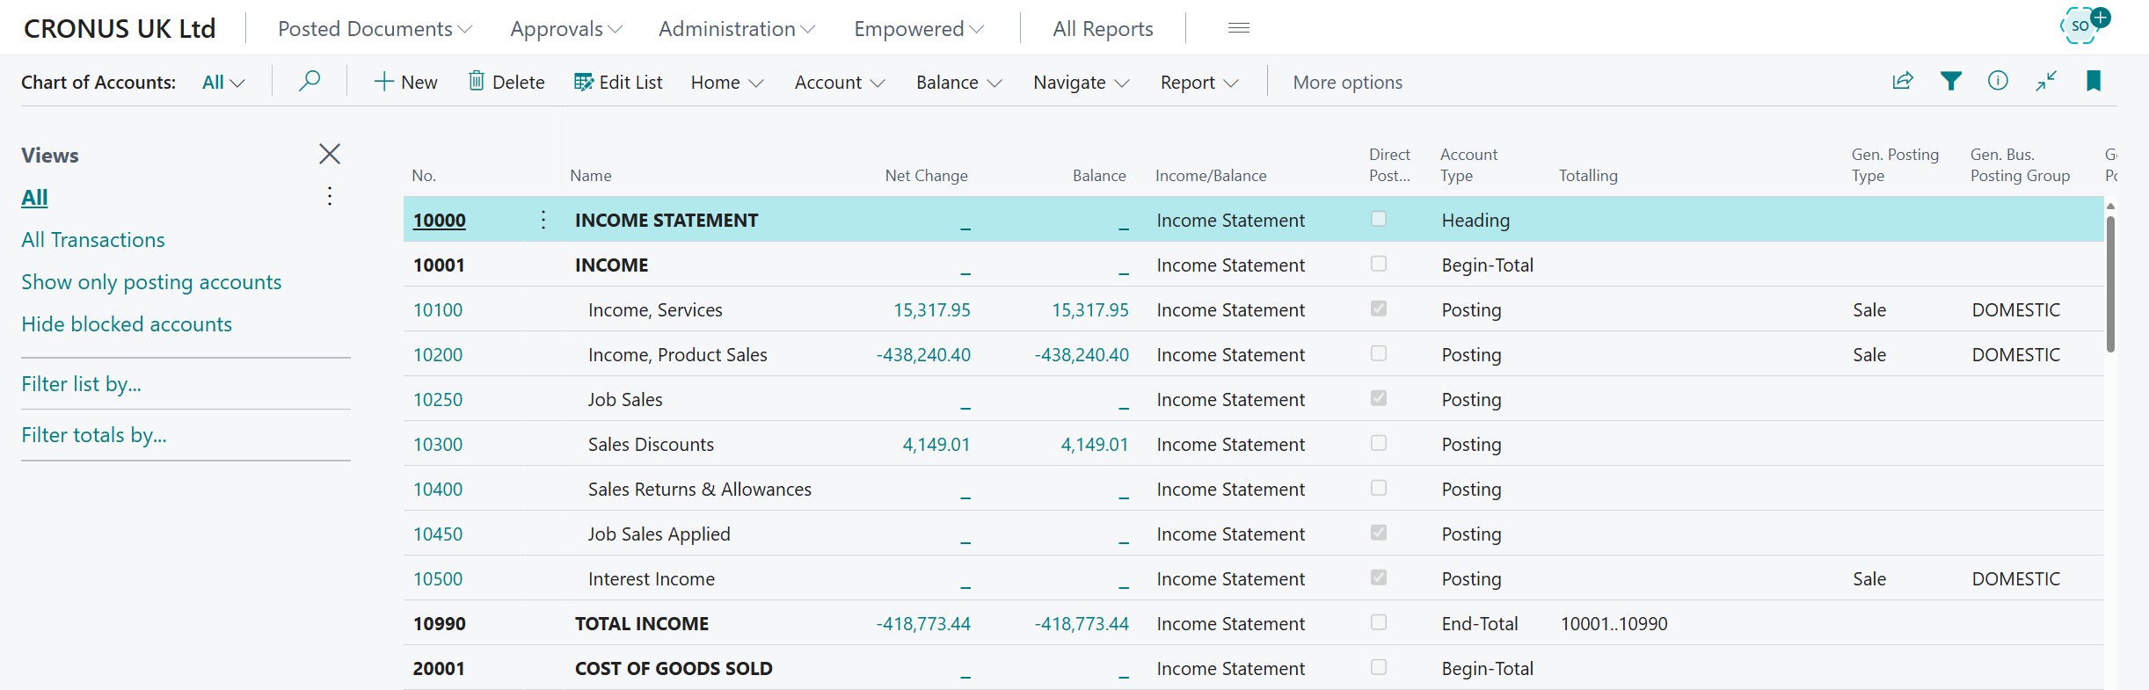This screenshot has height=690, width=2149.
Task: Open more options for the All view
Action: 330,196
